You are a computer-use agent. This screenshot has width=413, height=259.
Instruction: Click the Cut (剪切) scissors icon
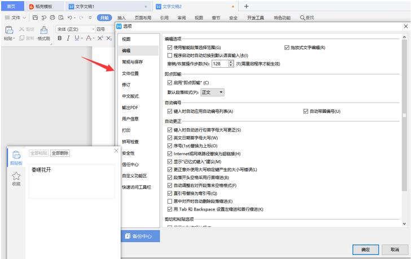pos(22,29)
